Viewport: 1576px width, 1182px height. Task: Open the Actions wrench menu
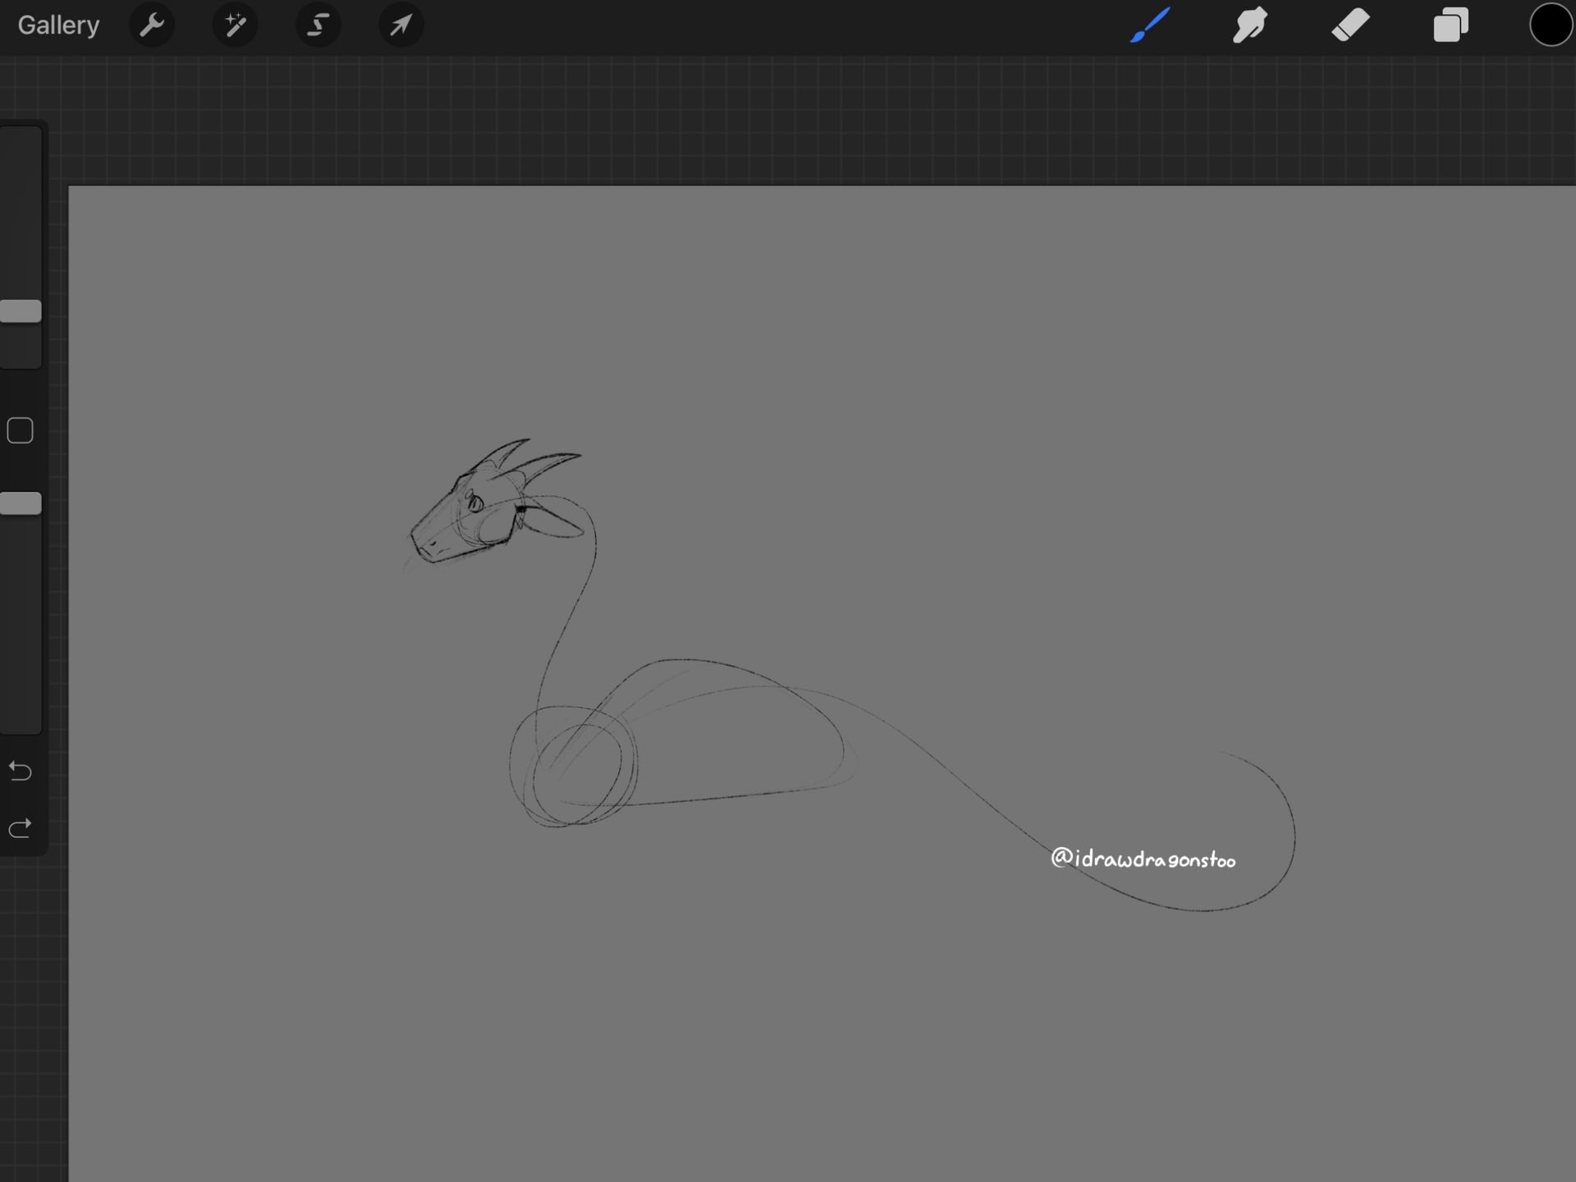[152, 25]
